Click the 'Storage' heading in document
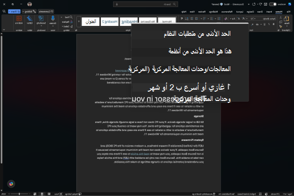The width and height of the screenshot is (294, 196). [198, 116]
